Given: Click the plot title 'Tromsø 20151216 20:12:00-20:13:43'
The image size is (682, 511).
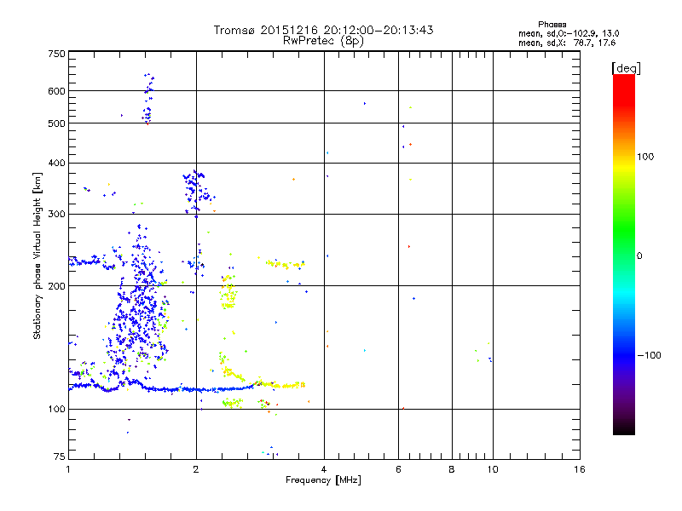Looking at the screenshot, I should coord(323,30).
